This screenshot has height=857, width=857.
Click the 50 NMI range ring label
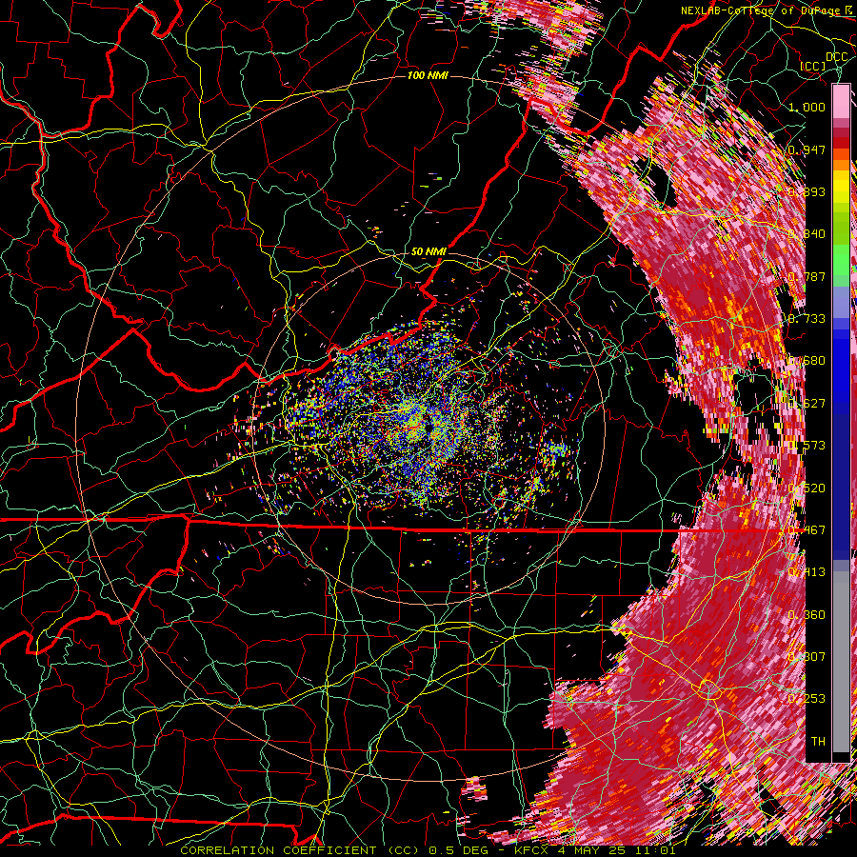coord(428,252)
